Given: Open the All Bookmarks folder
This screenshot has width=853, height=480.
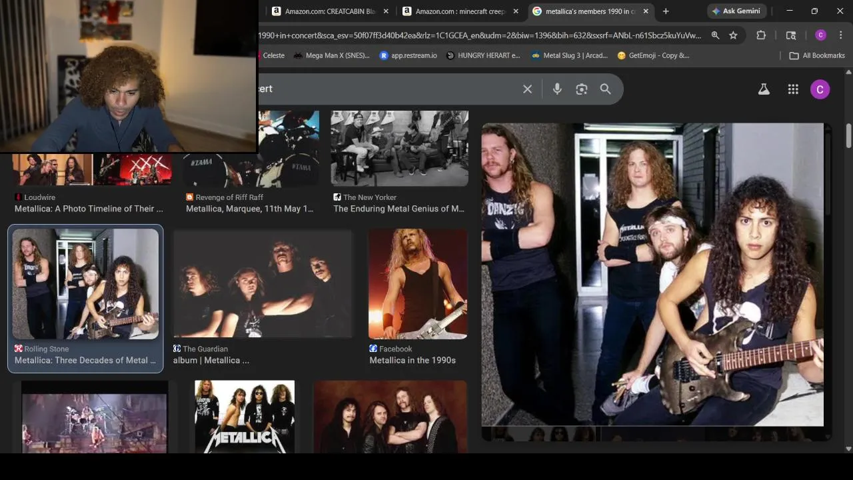Looking at the screenshot, I should pyautogui.click(x=816, y=55).
